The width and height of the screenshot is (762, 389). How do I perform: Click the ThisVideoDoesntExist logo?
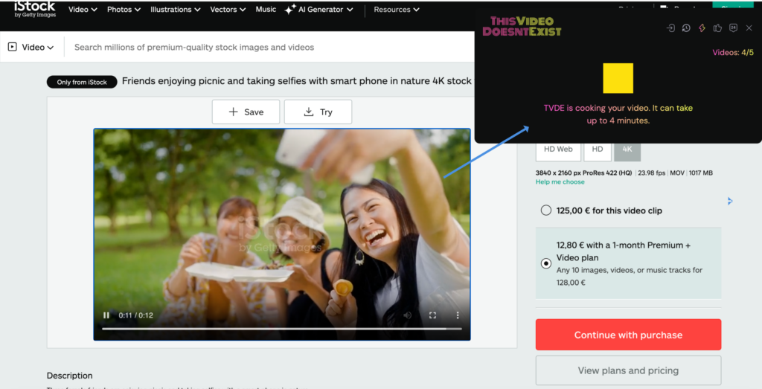pyautogui.click(x=522, y=26)
